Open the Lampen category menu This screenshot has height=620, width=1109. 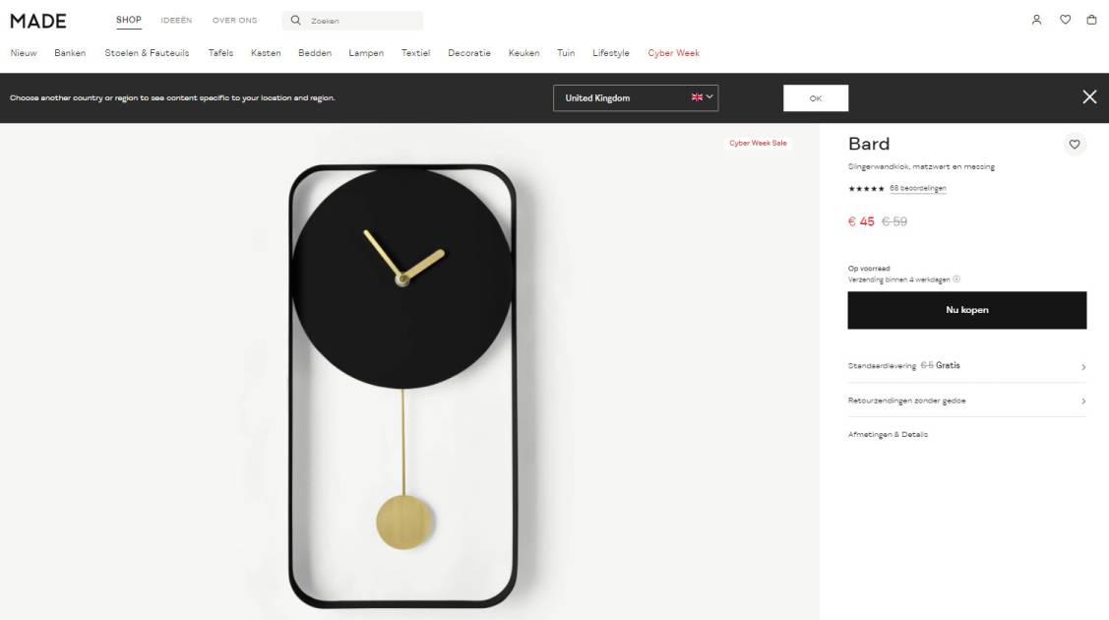point(366,53)
